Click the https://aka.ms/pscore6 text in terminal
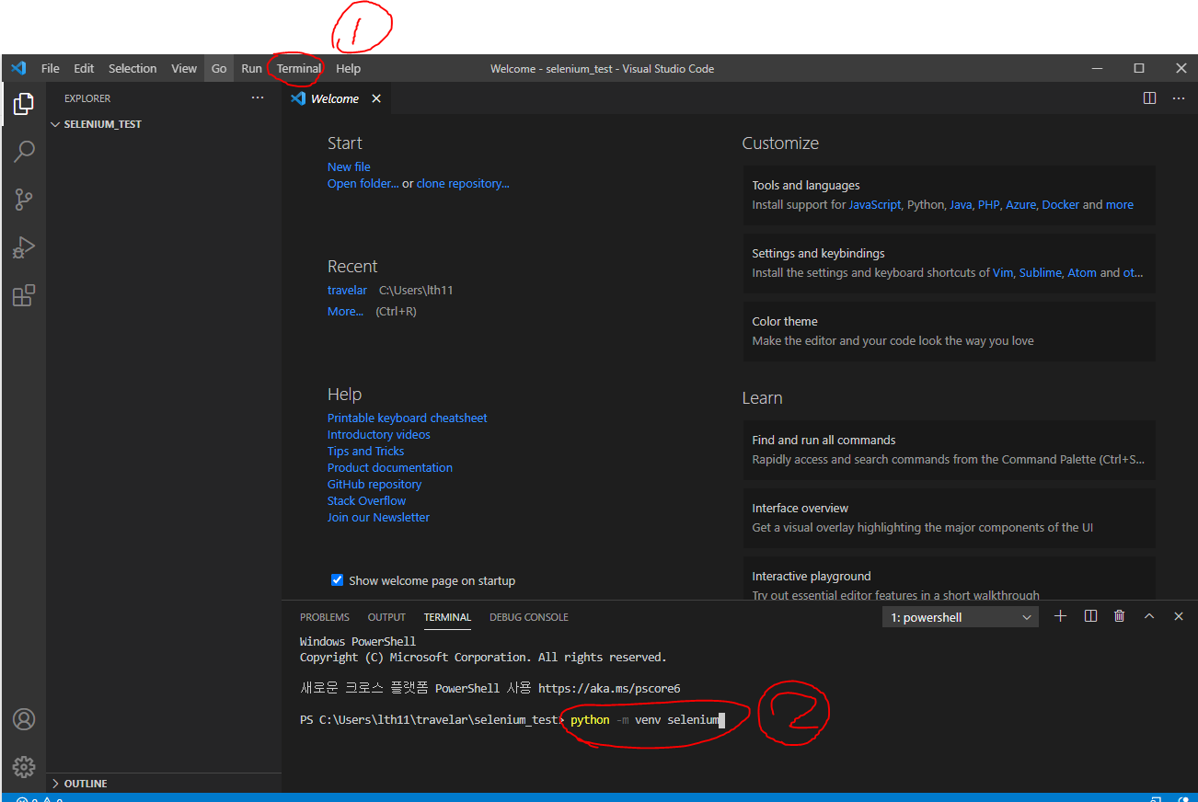 (609, 688)
